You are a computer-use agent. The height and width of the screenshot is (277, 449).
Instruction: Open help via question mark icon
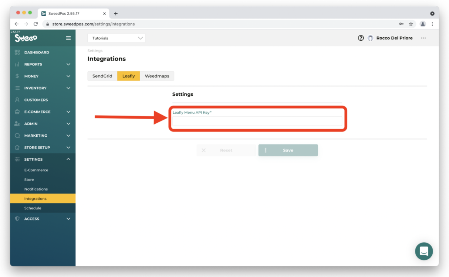coord(361,38)
